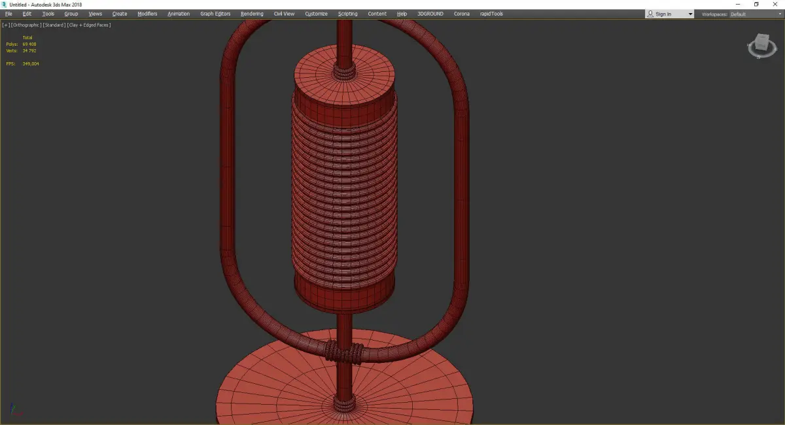Image resolution: width=785 pixels, height=425 pixels.
Task: Open the Corona menu
Action: [x=462, y=14]
